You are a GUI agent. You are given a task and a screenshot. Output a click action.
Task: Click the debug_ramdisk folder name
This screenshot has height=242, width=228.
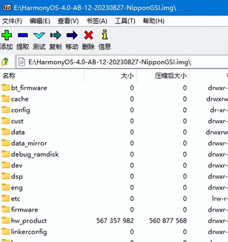tap(35, 154)
